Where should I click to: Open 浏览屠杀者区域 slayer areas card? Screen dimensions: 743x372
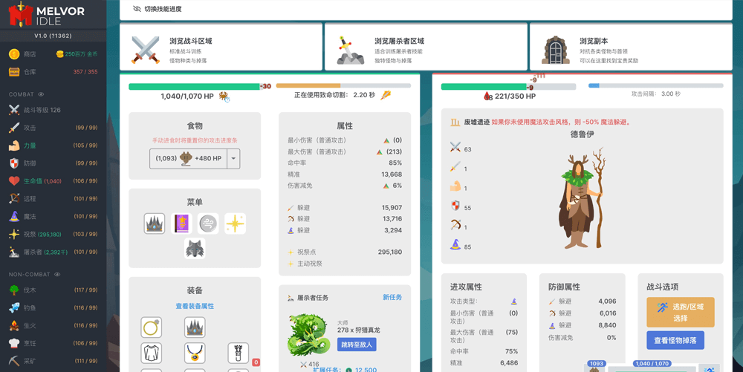tap(426, 48)
